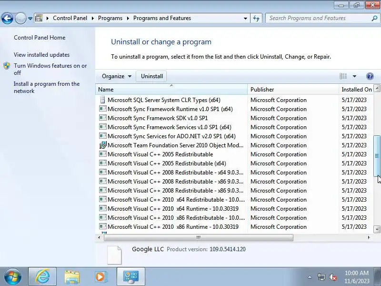Click the blank program icon in details pane
381x286 pixels.
tap(114, 255)
